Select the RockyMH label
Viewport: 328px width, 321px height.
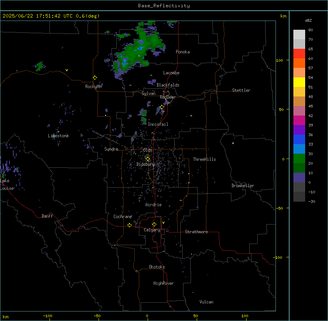coord(93,86)
